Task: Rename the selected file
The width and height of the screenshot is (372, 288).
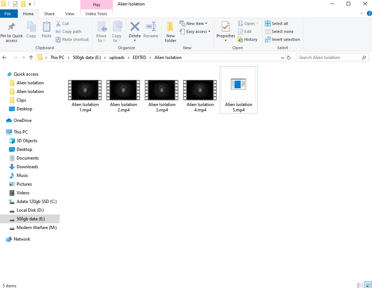Action: pyautogui.click(x=151, y=30)
